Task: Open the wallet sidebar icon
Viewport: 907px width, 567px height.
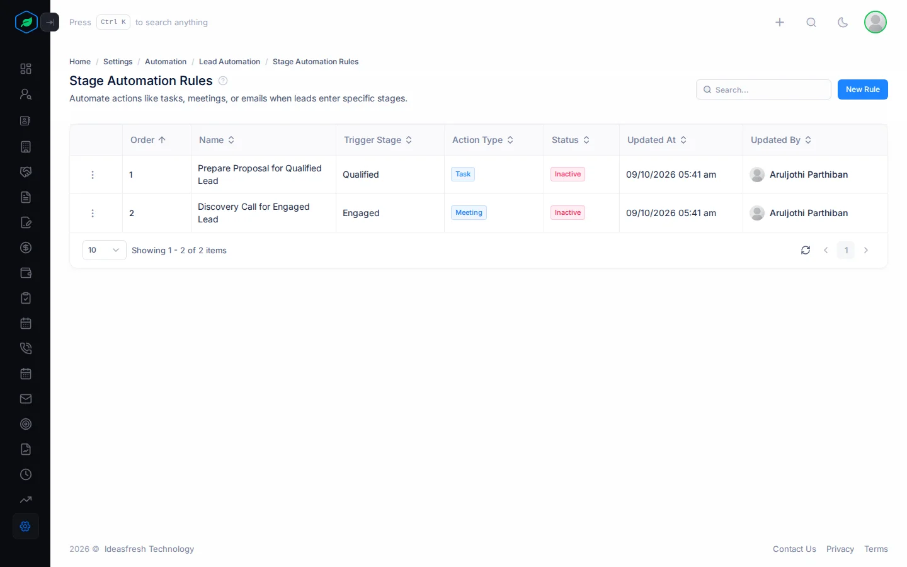Action: pyautogui.click(x=26, y=273)
